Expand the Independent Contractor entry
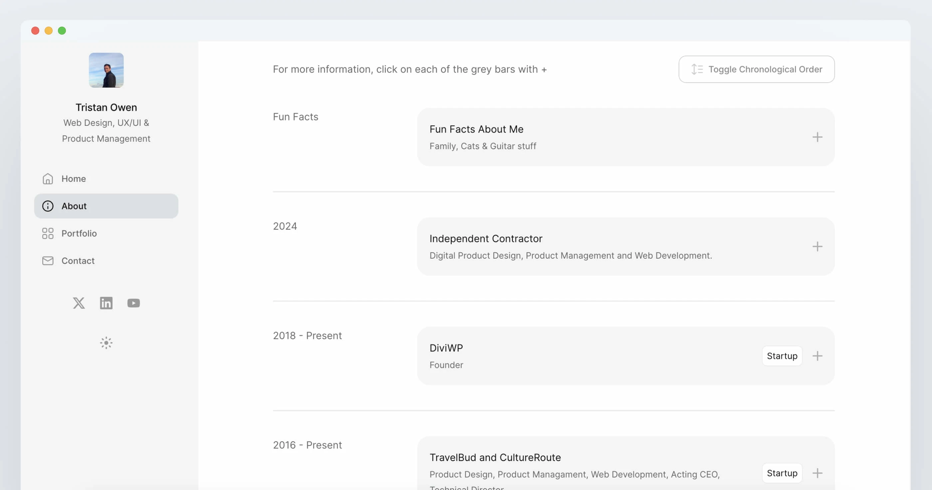The image size is (932, 490). point(817,247)
